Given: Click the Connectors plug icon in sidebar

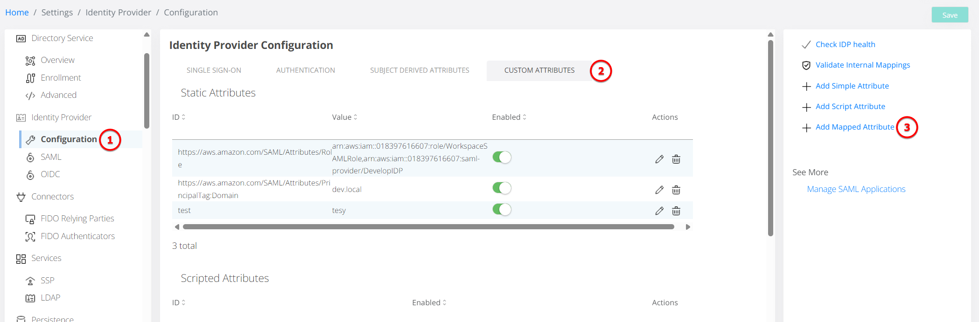Looking at the screenshot, I should coord(21,197).
